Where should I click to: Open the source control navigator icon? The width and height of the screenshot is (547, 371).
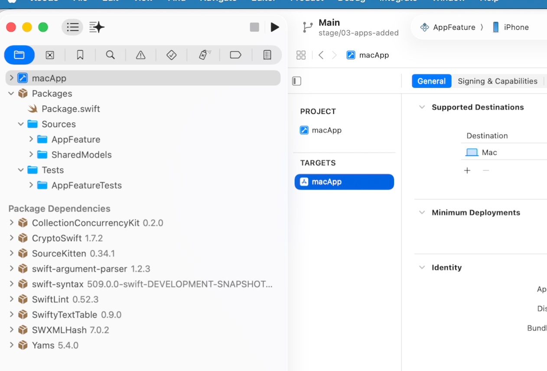coord(50,55)
